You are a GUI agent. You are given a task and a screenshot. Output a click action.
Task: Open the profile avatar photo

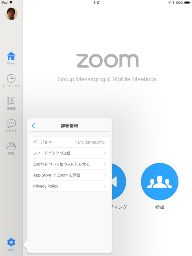[11, 14]
